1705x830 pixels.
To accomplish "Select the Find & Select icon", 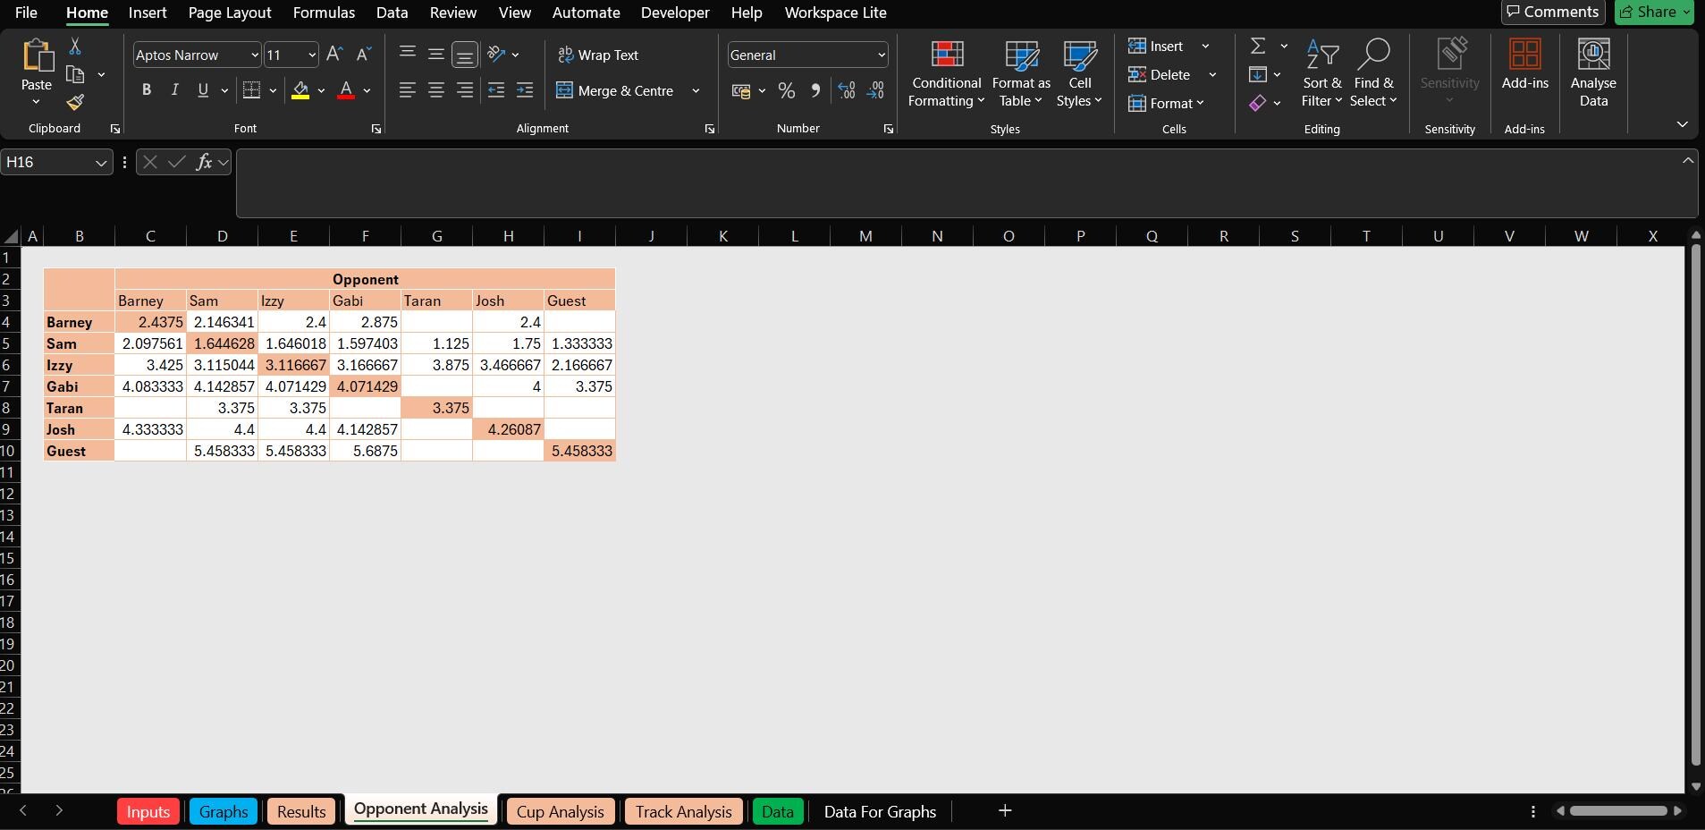I will (x=1373, y=75).
